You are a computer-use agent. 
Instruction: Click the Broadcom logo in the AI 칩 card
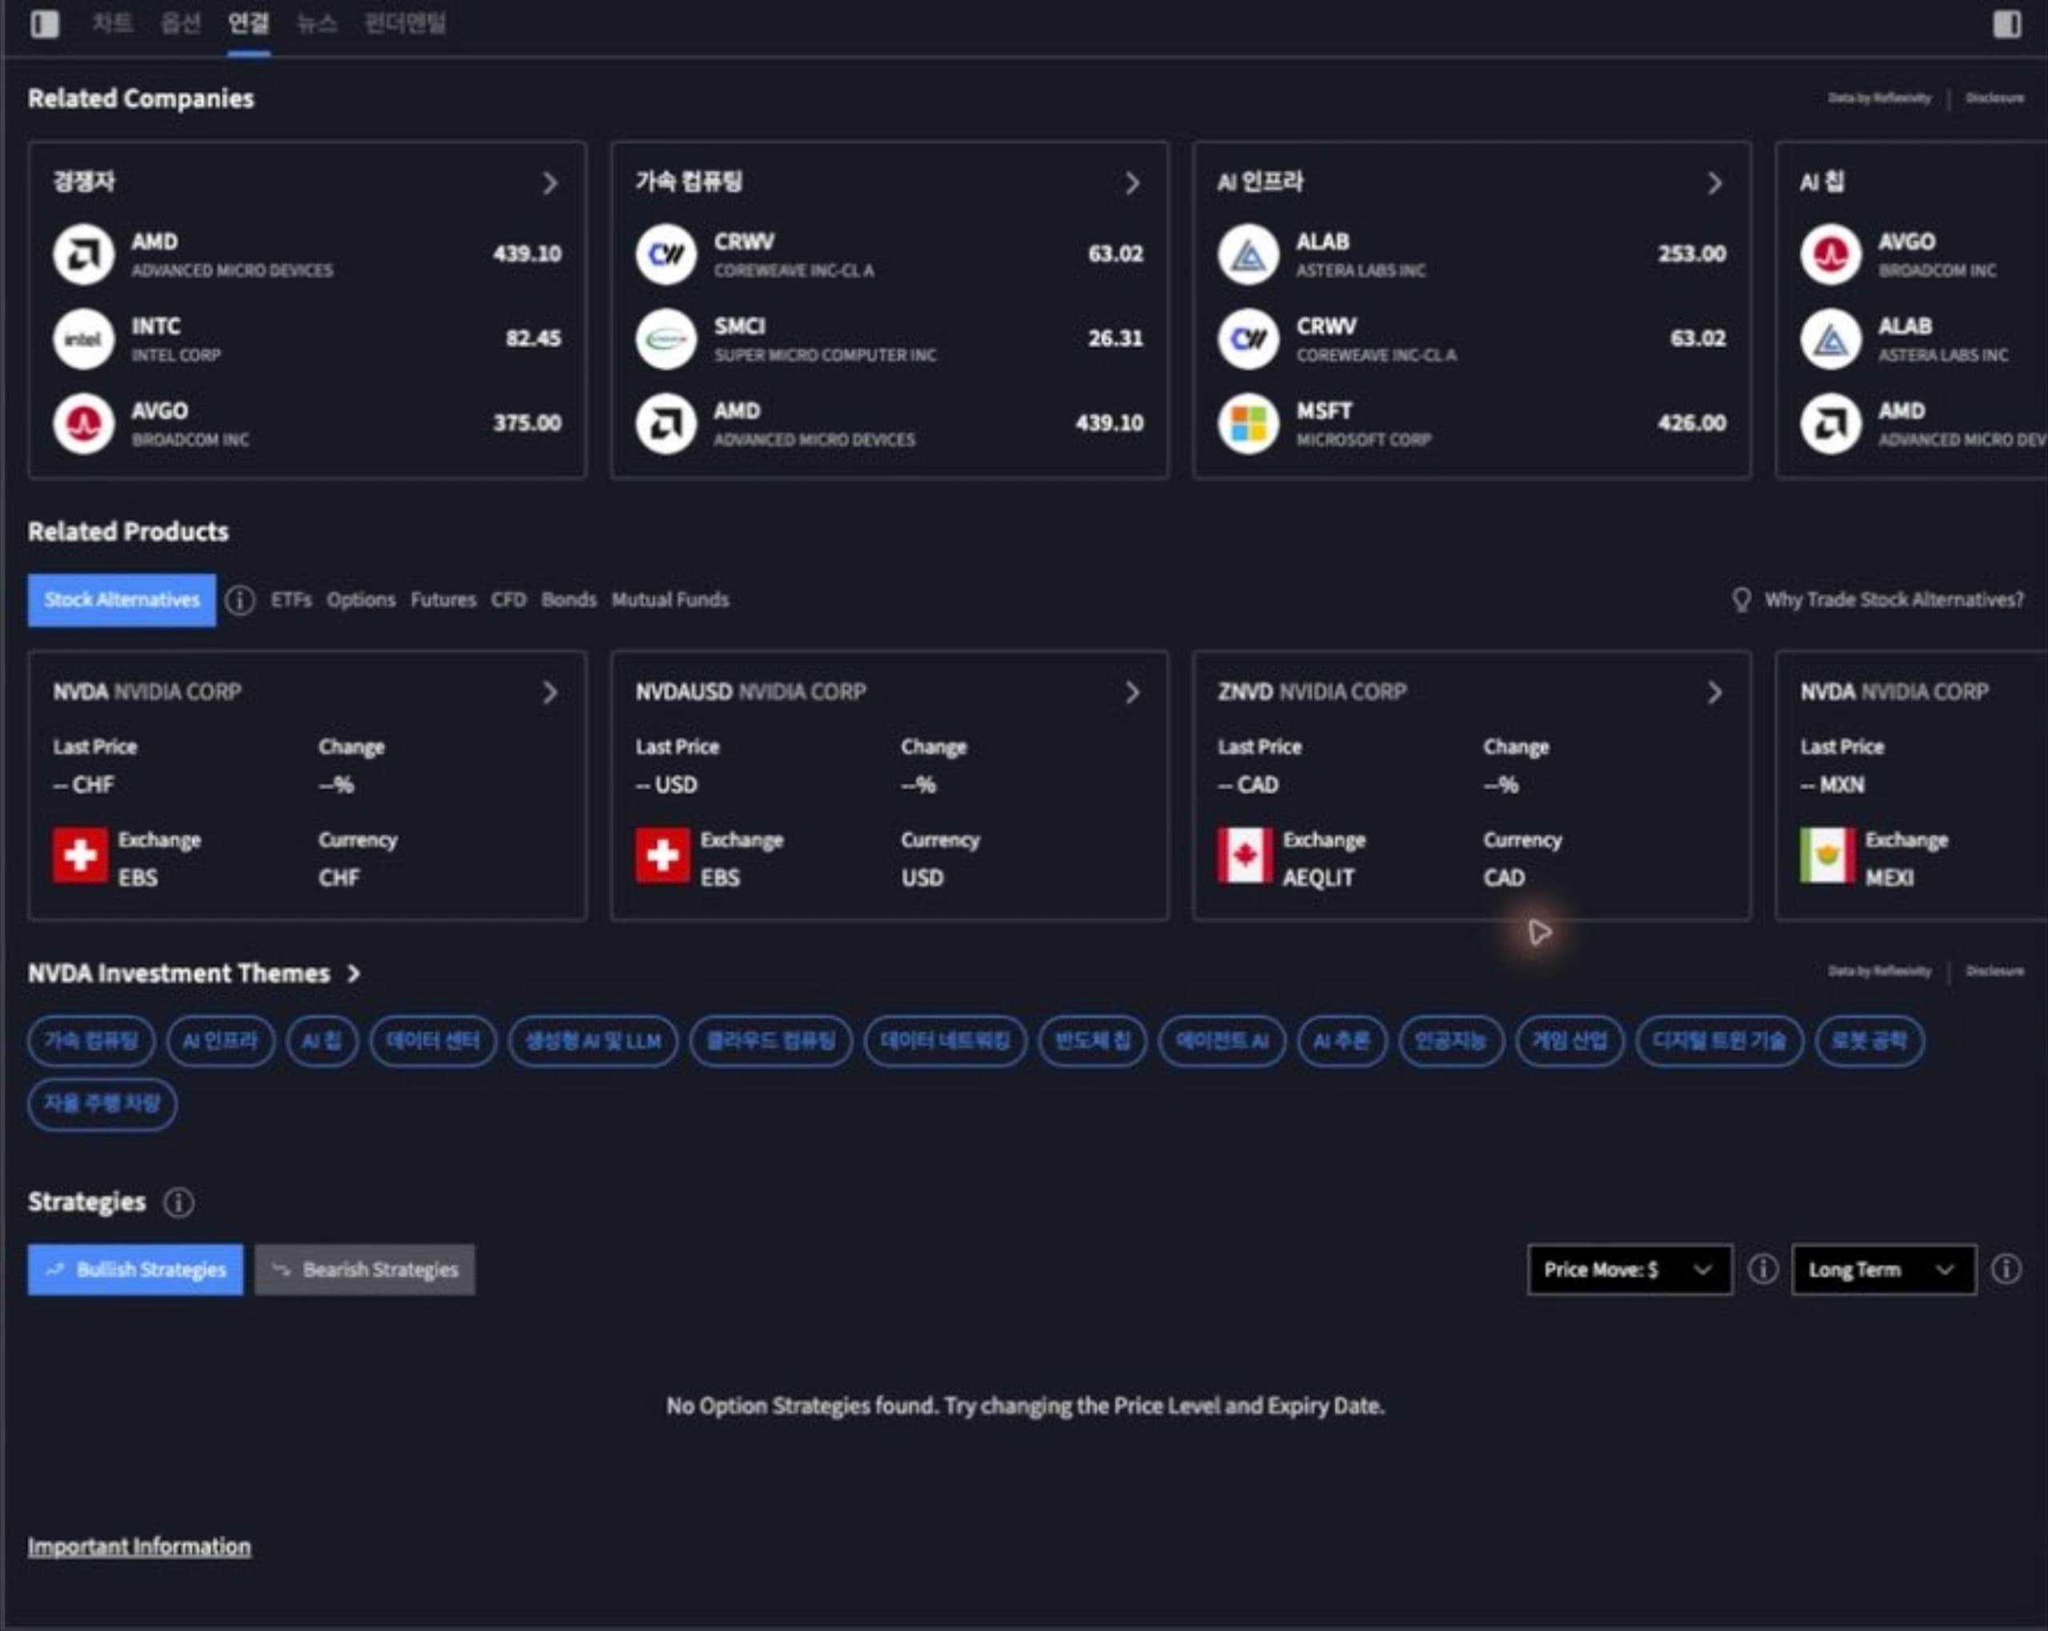tap(1830, 254)
